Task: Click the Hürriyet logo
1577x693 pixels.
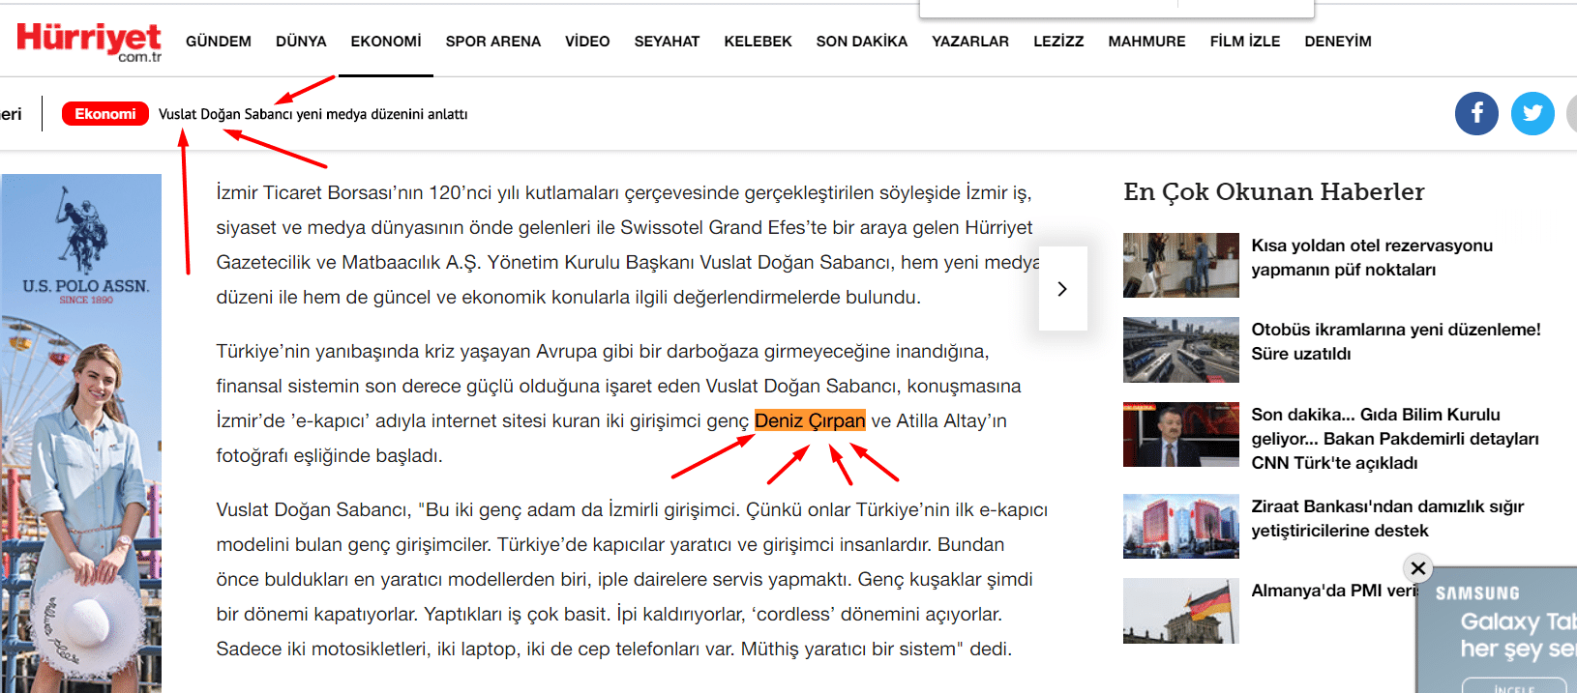Action: [x=89, y=42]
